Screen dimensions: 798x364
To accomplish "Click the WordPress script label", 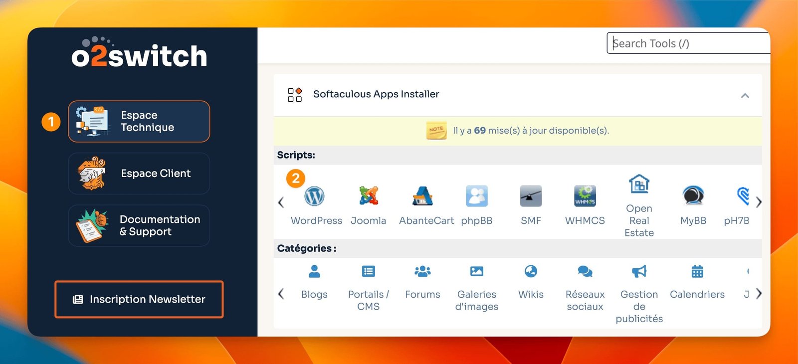I will (316, 220).
